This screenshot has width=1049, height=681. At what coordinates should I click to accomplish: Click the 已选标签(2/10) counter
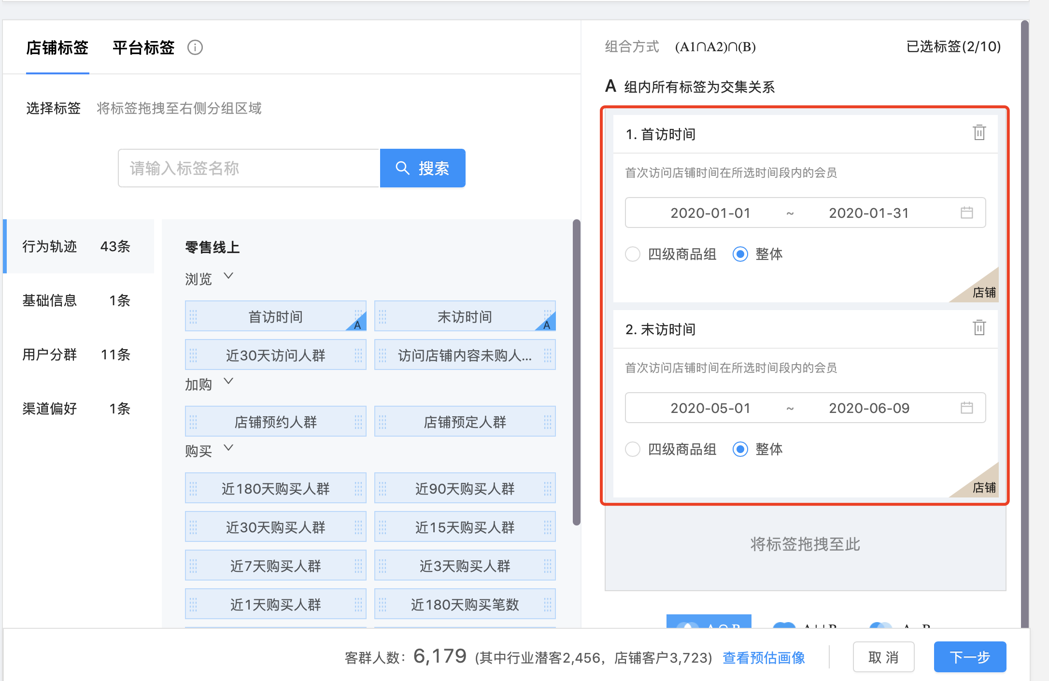pyautogui.click(x=953, y=46)
